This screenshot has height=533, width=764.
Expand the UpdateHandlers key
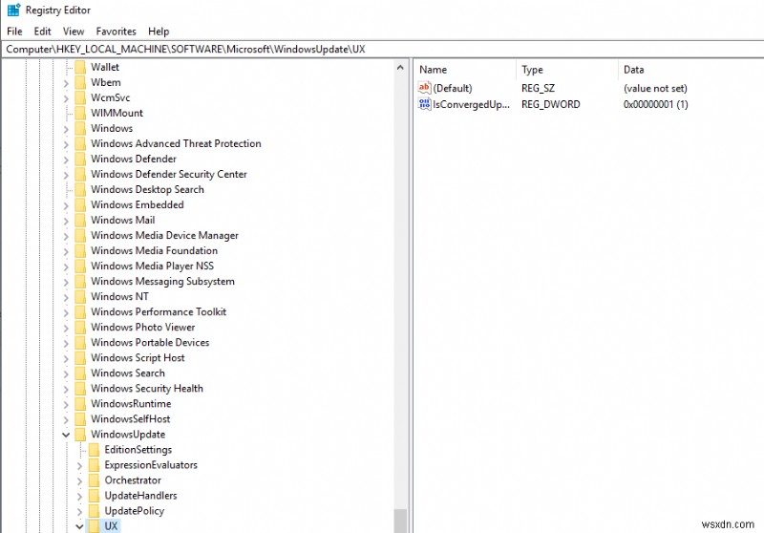(80, 497)
